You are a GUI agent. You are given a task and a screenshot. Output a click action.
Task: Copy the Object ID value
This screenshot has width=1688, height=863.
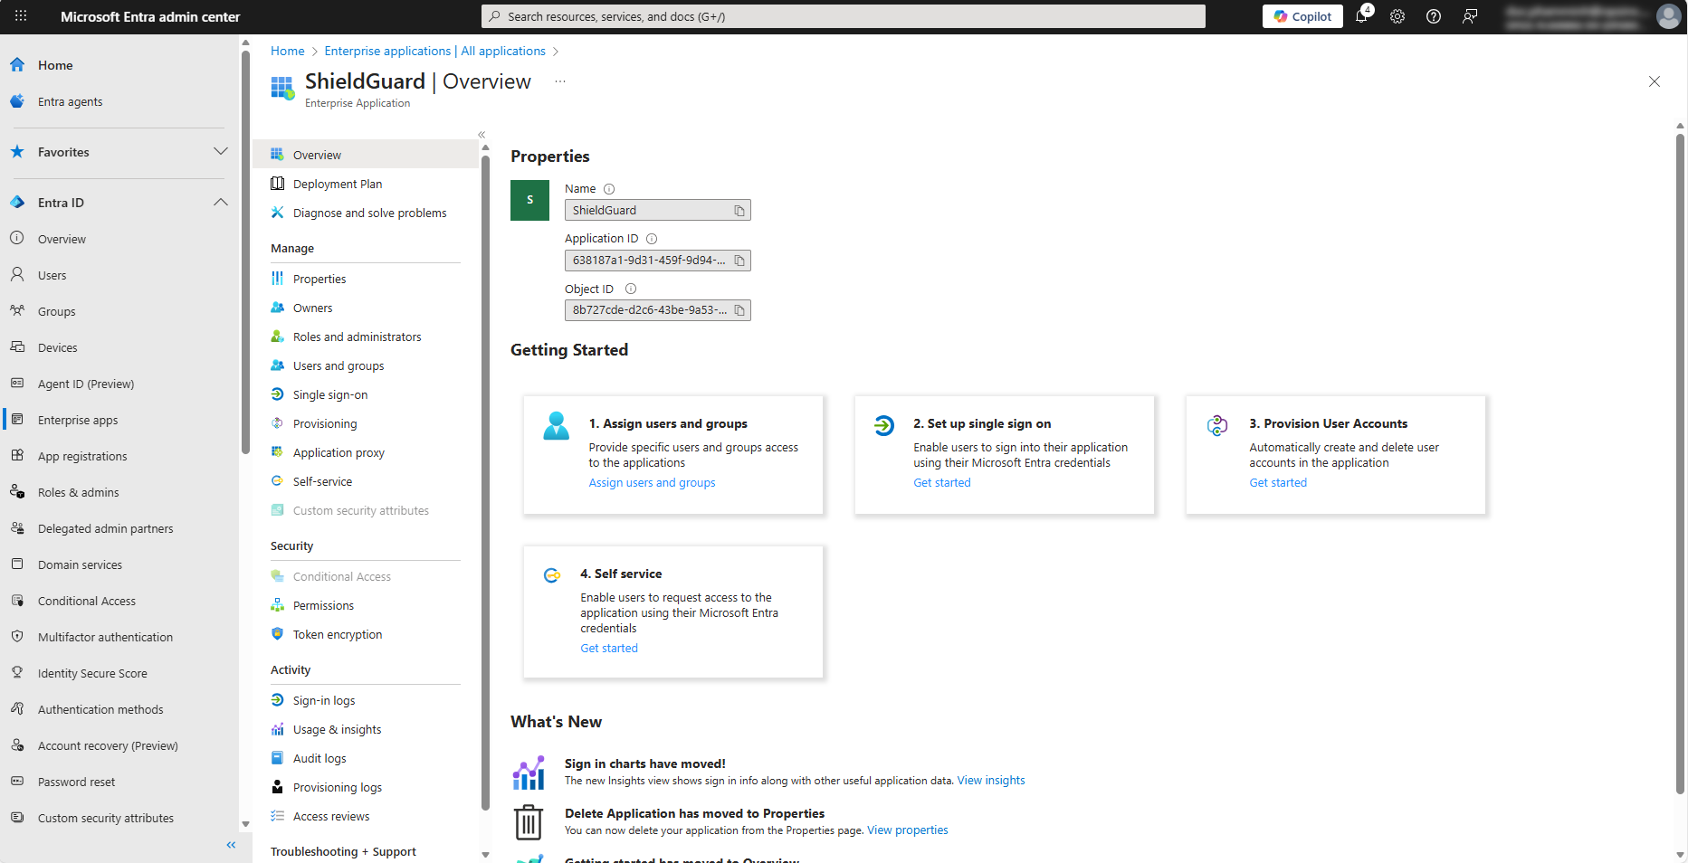pos(739,310)
